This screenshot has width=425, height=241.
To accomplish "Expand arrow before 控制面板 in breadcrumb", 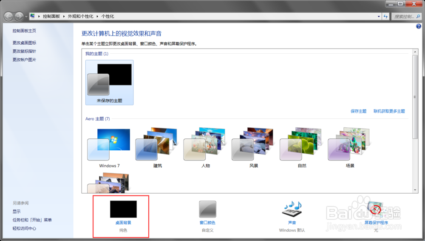I will [39, 16].
